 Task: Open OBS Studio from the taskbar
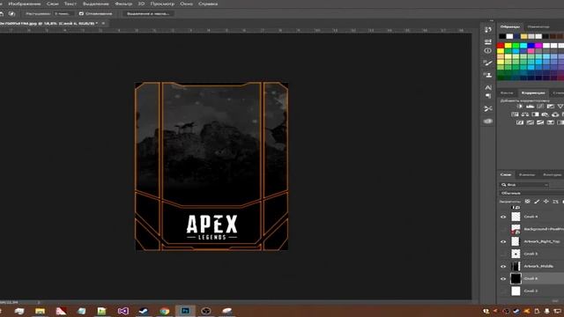point(205,311)
